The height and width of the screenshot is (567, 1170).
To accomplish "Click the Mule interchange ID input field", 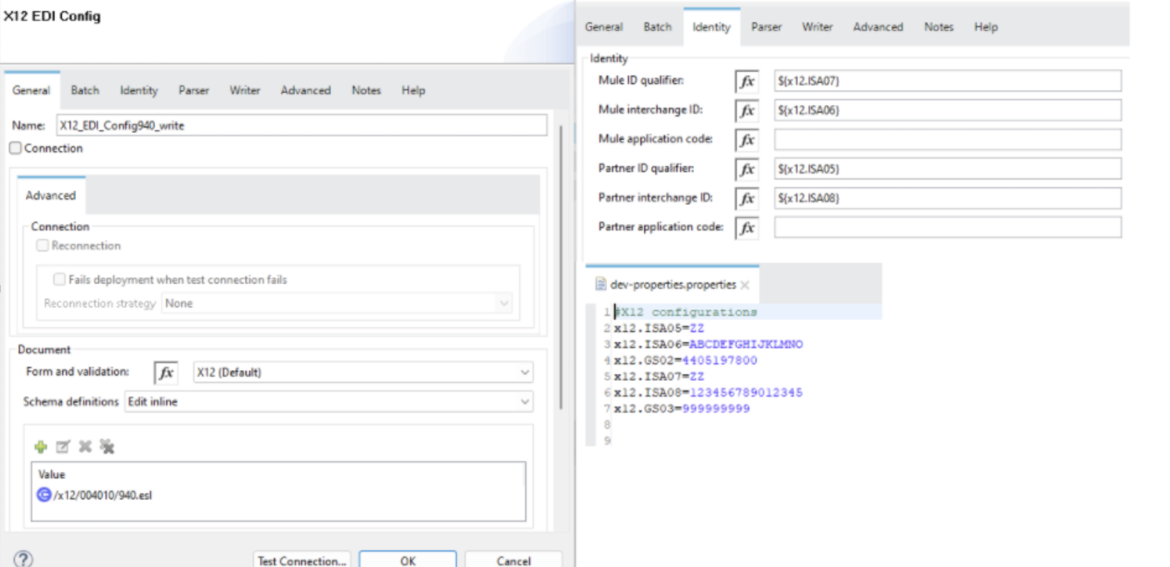I will [x=948, y=111].
